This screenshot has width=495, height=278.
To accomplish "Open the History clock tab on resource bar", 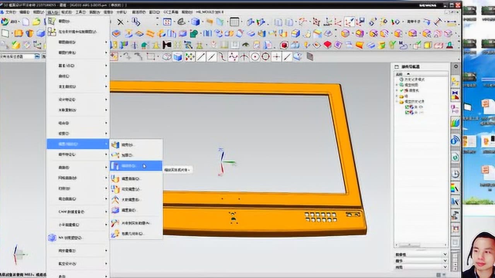I will click(455, 174).
